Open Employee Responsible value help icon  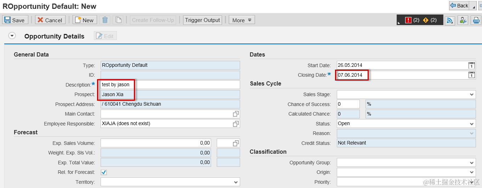236,124
